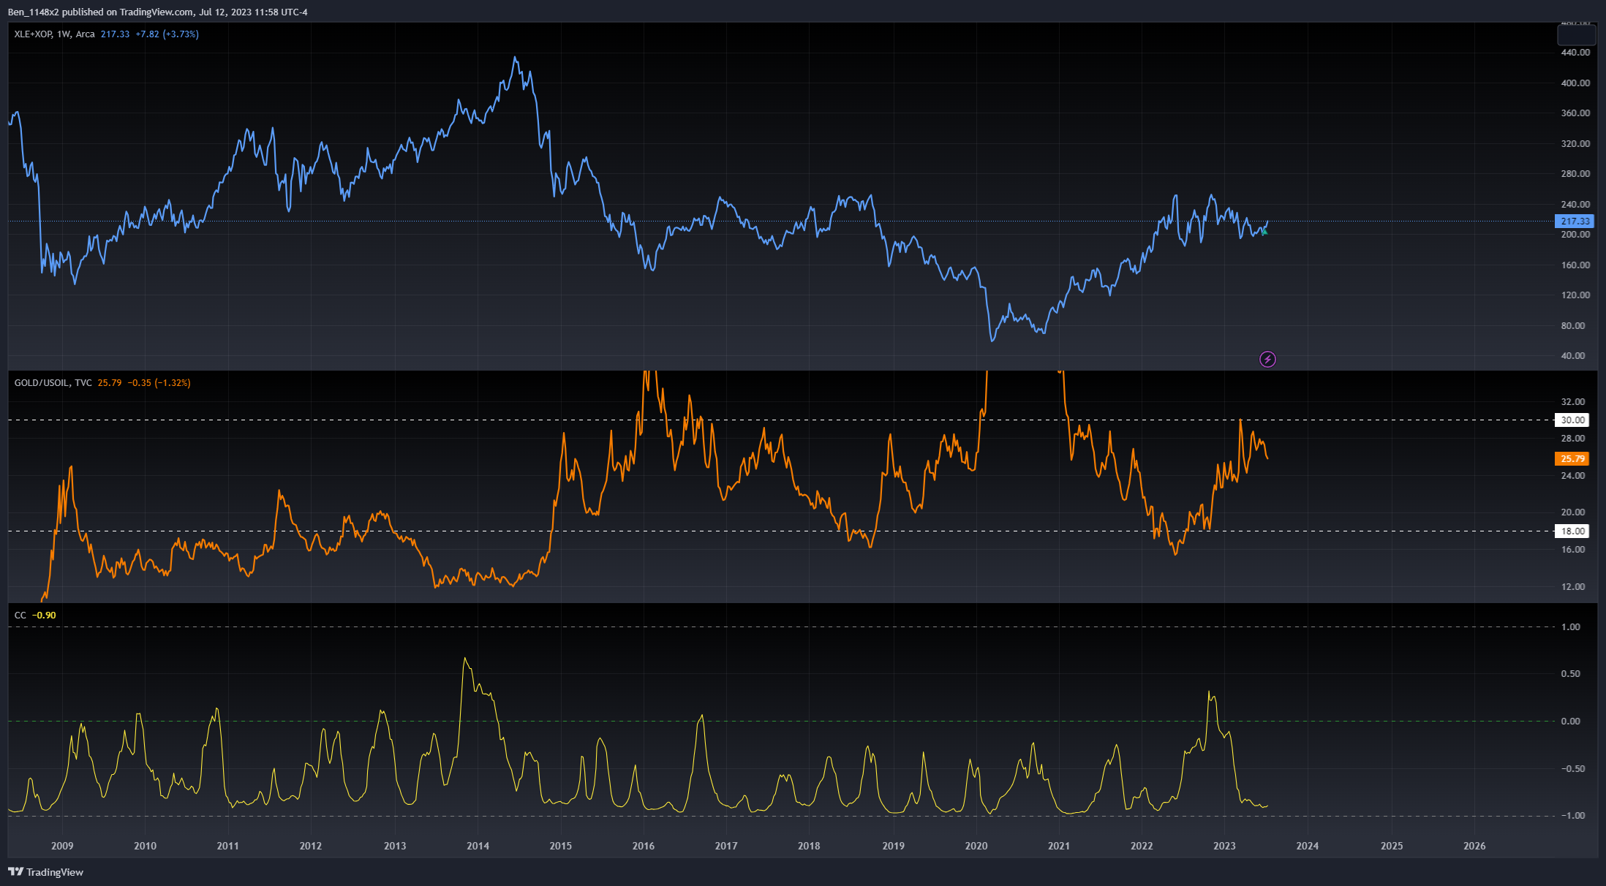The image size is (1606, 886).
Task: Click the XLE+XOP symbol label
Action: pyautogui.click(x=33, y=34)
